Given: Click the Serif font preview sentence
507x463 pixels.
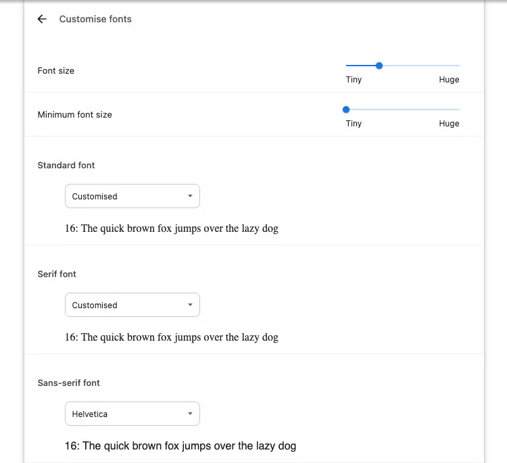Looking at the screenshot, I should pos(172,337).
